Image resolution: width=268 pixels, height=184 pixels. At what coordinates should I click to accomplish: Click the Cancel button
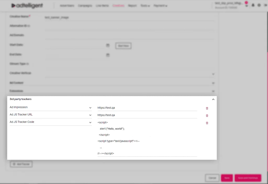212,178
